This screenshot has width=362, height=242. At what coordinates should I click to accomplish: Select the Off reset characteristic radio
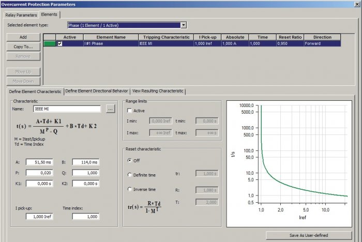coord(129,160)
